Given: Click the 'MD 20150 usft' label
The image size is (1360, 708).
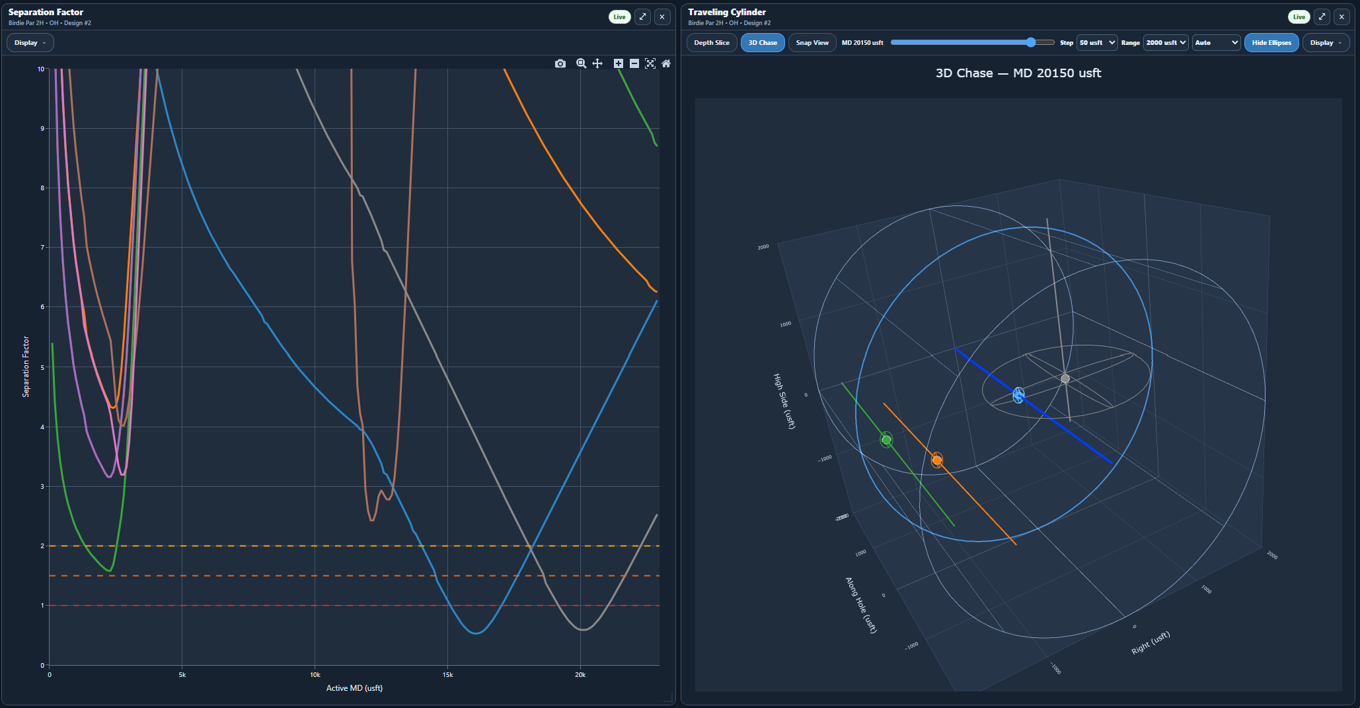Looking at the screenshot, I should coord(862,43).
